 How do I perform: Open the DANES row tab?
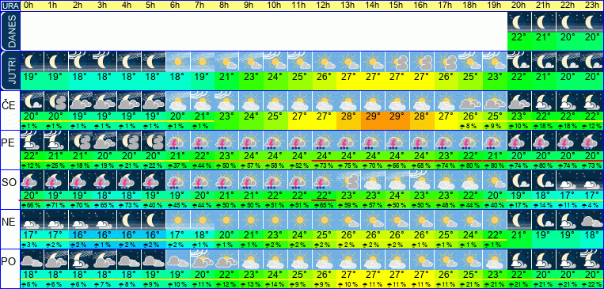(x=9, y=31)
